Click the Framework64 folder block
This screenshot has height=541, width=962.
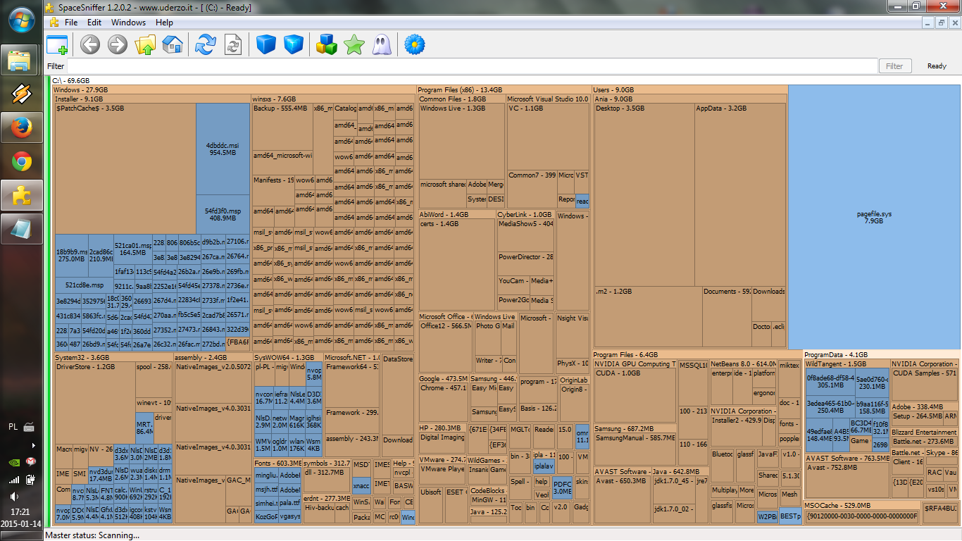point(352,385)
